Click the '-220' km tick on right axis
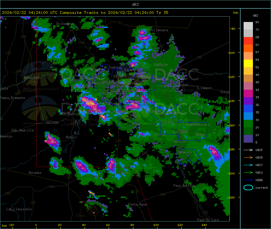The width and height of the screenshot is (271, 229). (231, 197)
